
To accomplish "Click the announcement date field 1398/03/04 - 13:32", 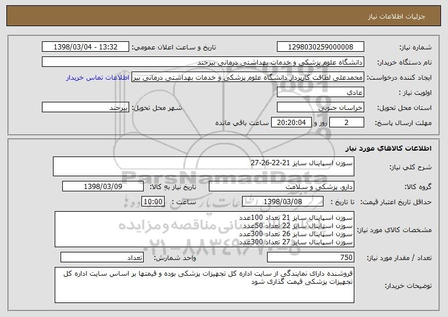I will pos(86,47).
